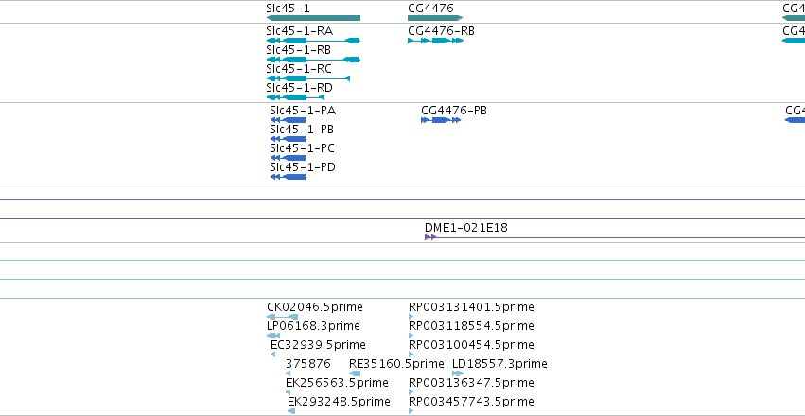805x416 pixels.
Task: Click the LD18557.3prime EST feature
Action: pyautogui.click(x=458, y=373)
